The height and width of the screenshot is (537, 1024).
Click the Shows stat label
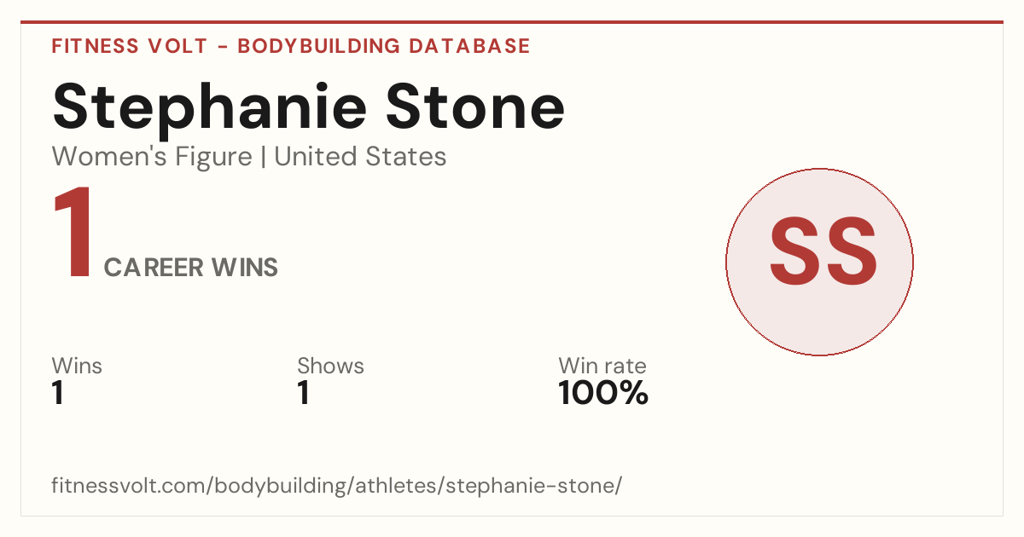(330, 367)
